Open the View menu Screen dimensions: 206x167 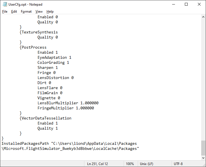[x=39, y=12]
